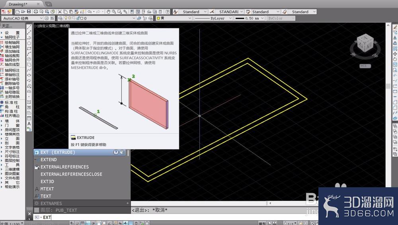Click the Help question mark toolbar icon
Image resolution: width=398 pixels, height=225 pixels.
(x=168, y=12)
